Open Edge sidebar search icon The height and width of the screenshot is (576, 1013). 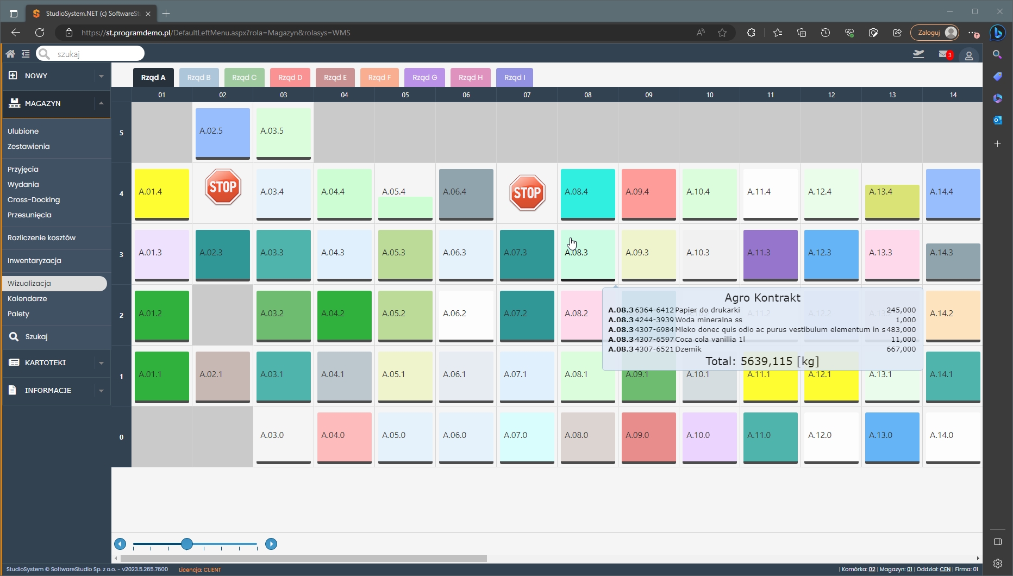coord(998,54)
